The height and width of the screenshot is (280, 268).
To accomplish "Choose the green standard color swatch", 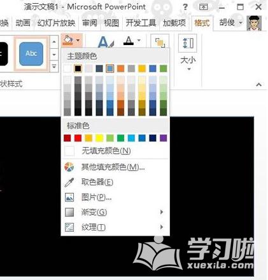I will click(120, 138).
